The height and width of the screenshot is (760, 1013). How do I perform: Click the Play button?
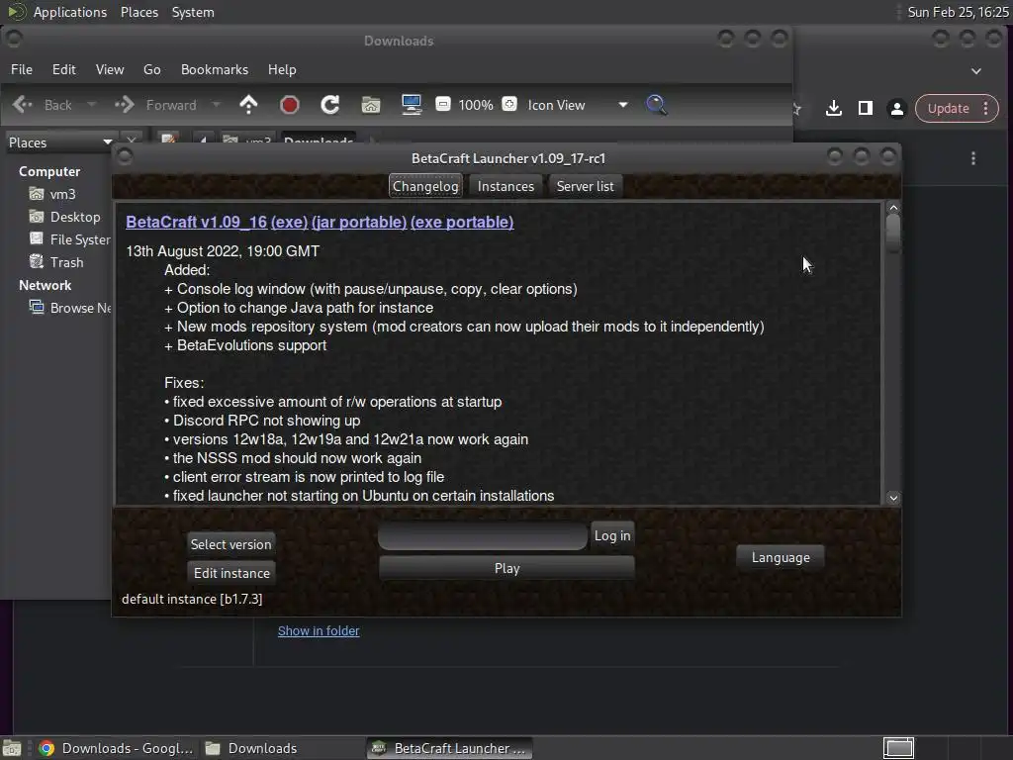(x=507, y=568)
